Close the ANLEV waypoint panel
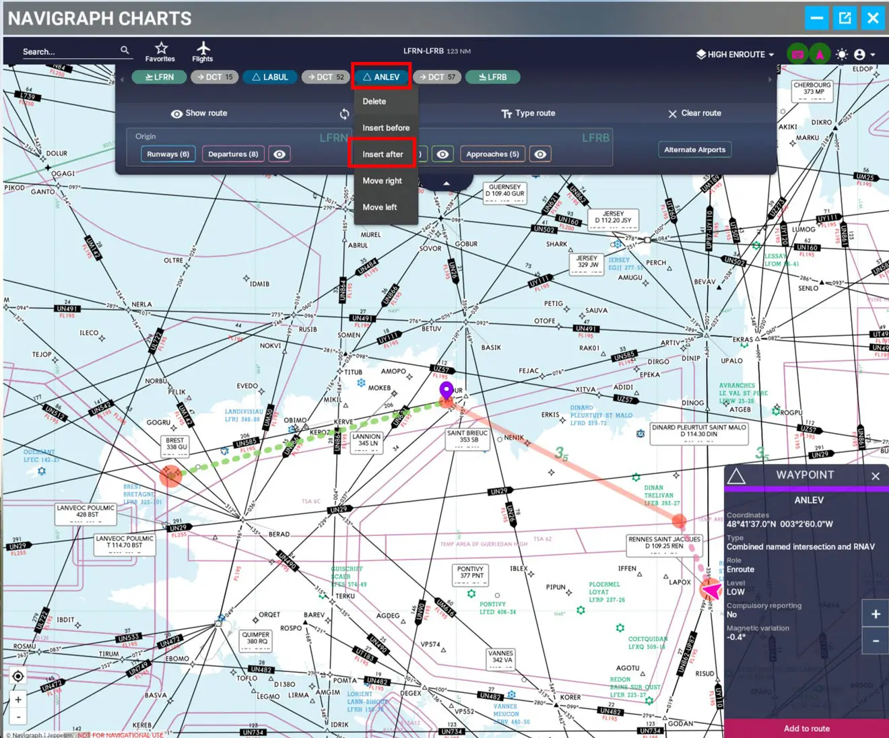Image resolution: width=889 pixels, height=738 pixels. point(876,476)
